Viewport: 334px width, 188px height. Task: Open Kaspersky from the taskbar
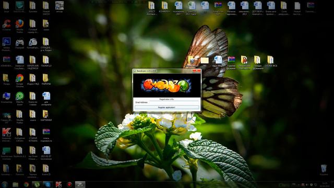pyautogui.click(x=58, y=184)
